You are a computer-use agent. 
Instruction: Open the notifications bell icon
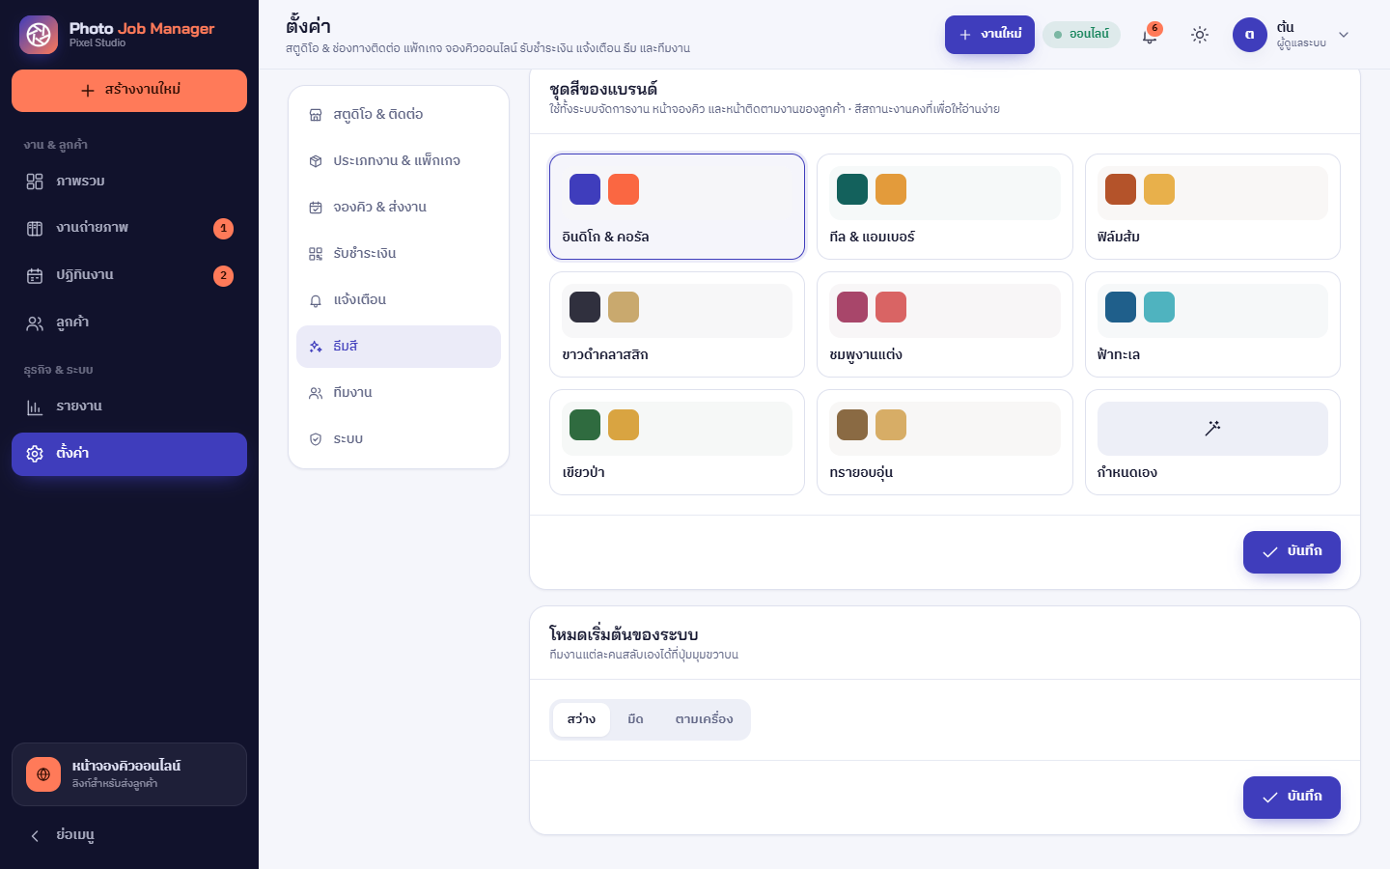pyautogui.click(x=1150, y=35)
